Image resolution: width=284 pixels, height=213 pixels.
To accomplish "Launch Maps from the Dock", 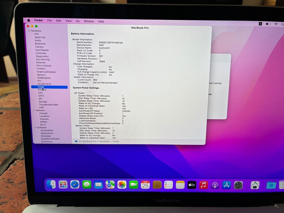I will [110, 185].
